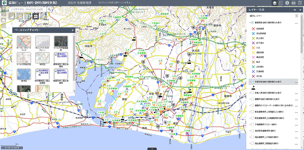Open more options for 事案報告 layer
Viewport: 304px width, 150px height.
296,23
